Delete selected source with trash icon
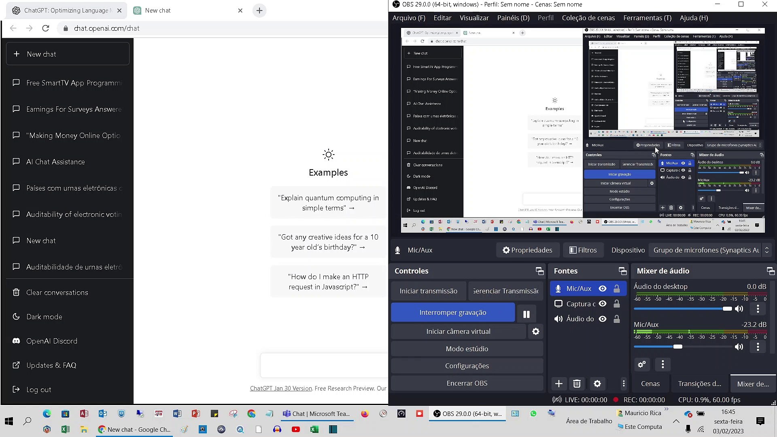This screenshot has width=777, height=437. click(x=577, y=384)
